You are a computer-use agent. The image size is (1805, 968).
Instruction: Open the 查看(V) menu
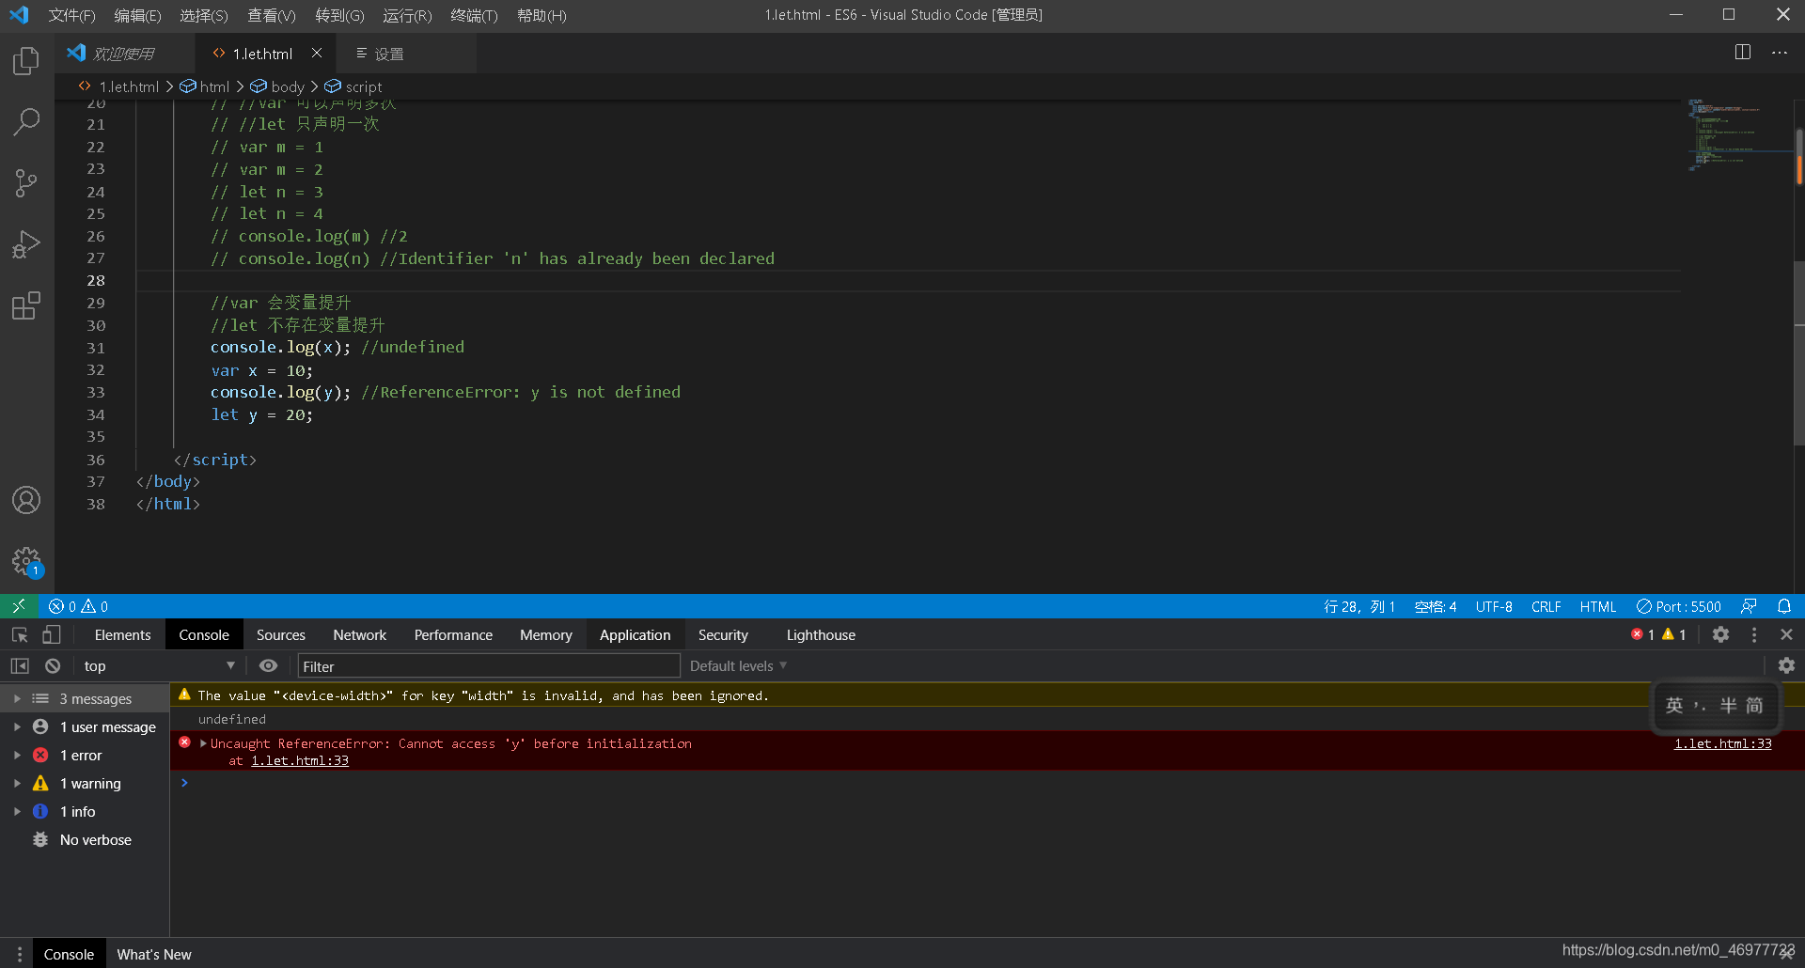pos(272,16)
